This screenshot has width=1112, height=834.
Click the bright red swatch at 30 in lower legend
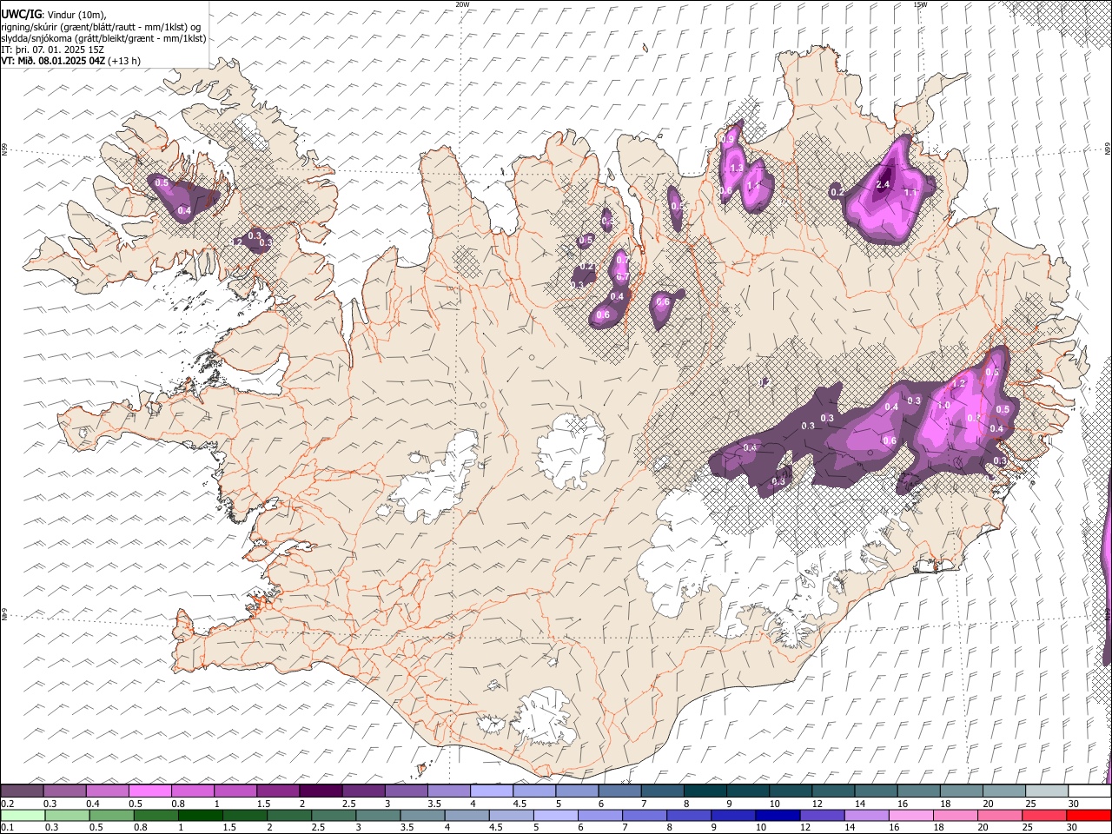1088,815
